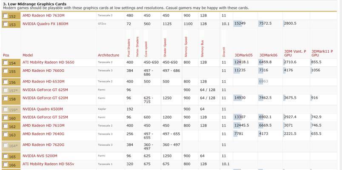Tick the checkbox for position 152
Viewport: 342px width, 170px height.
point(6,16)
